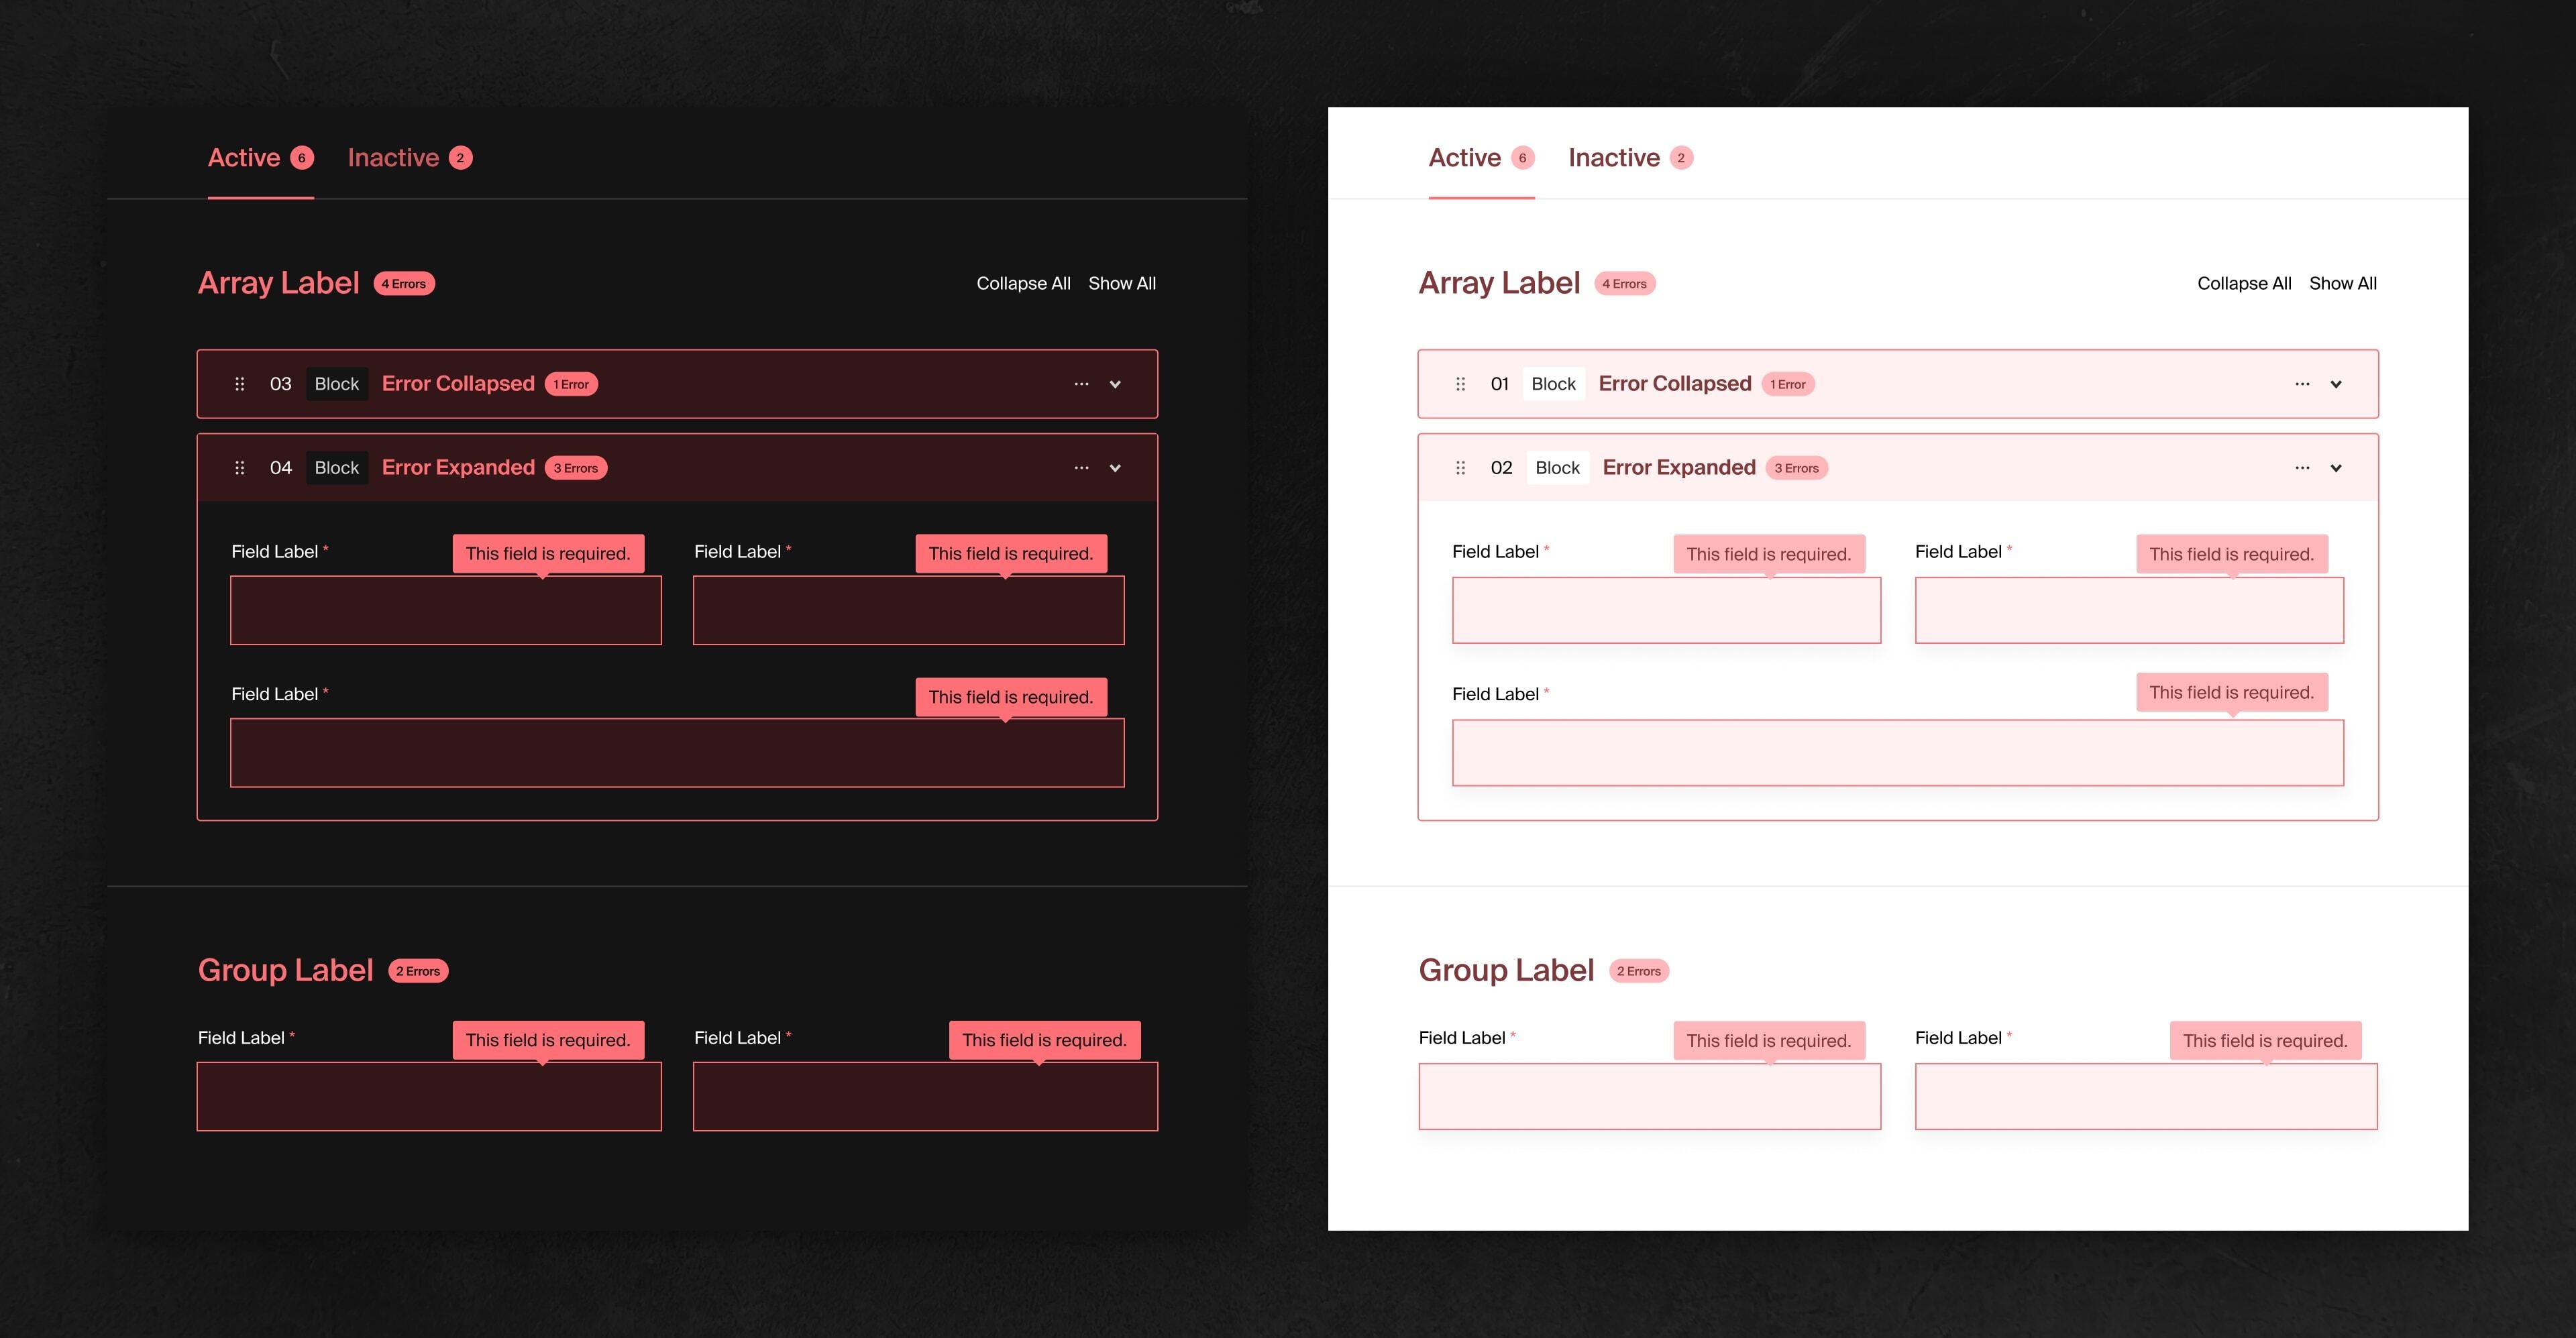2576x1338 pixels.
Task: Enable the 4 Errors badge on Array Label
Action: (x=404, y=282)
